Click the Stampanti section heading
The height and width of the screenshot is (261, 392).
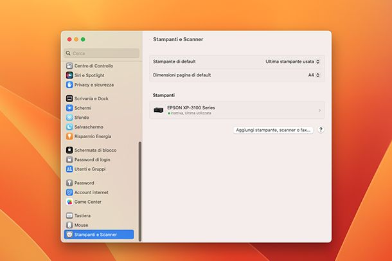pos(164,95)
